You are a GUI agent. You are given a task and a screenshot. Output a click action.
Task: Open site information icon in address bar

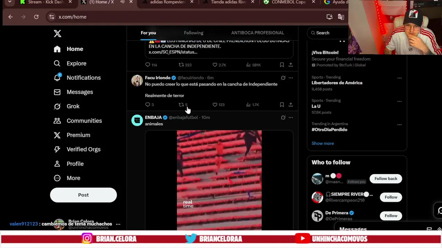pyautogui.click(x=51, y=17)
